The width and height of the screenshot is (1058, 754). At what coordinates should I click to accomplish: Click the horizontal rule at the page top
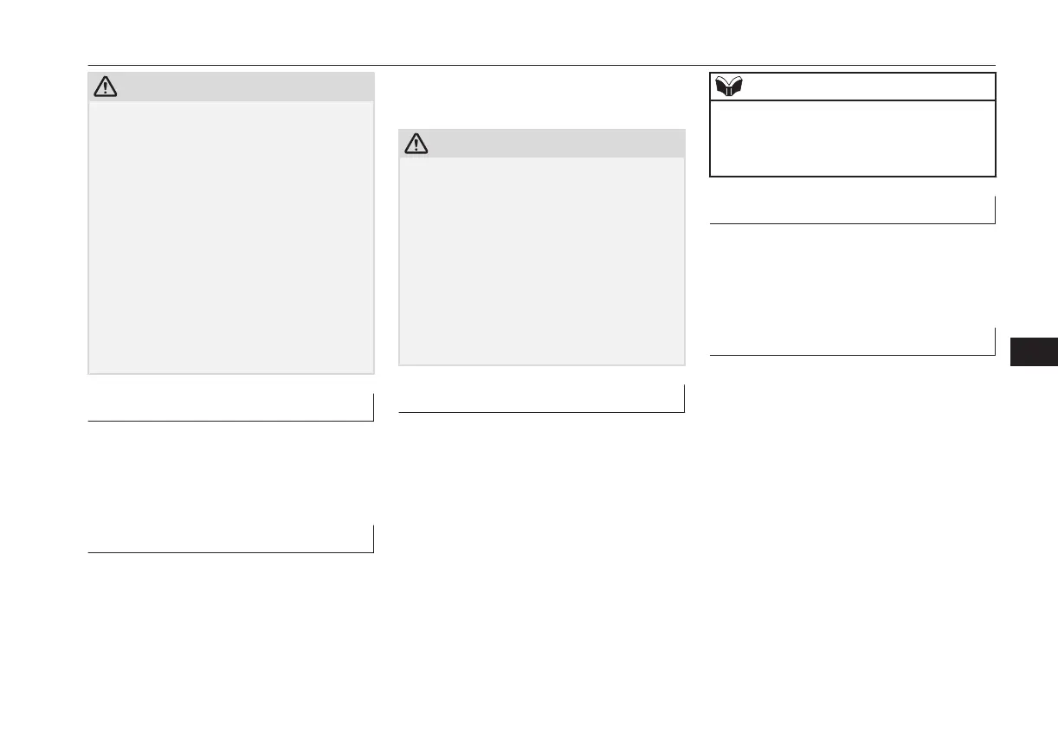(x=542, y=66)
